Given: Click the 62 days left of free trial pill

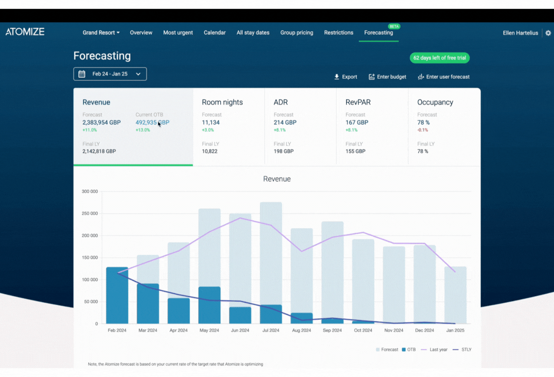Looking at the screenshot, I should [x=439, y=58].
